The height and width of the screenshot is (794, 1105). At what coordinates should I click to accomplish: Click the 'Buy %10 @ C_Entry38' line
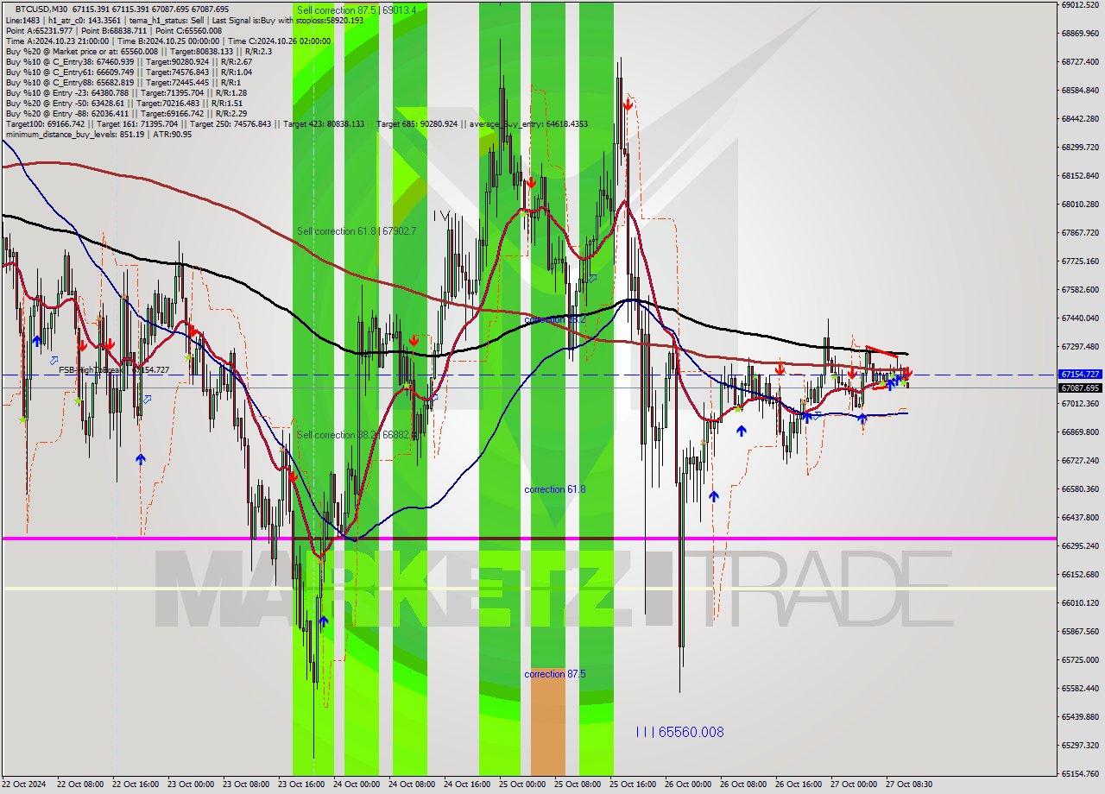(x=129, y=61)
